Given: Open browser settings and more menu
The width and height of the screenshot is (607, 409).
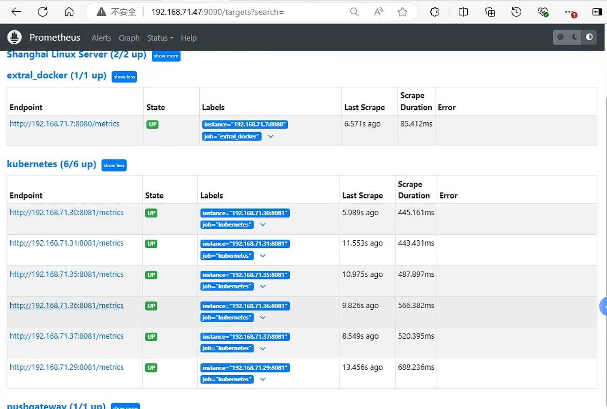Looking at the screenshot, I should coord(570,12).
